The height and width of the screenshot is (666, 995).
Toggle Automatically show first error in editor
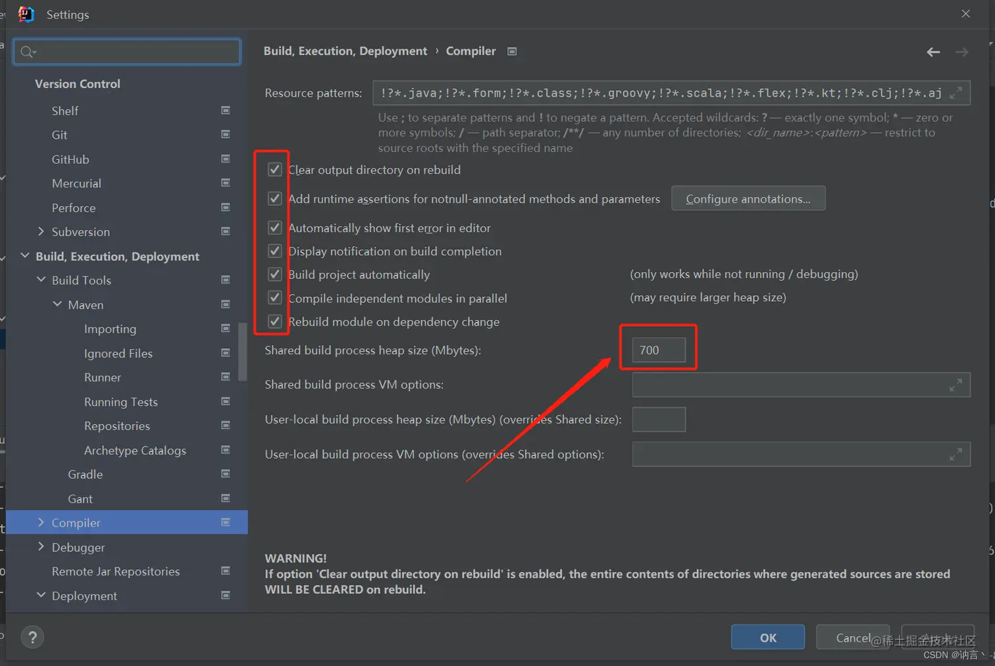click(x=275, y=227)
